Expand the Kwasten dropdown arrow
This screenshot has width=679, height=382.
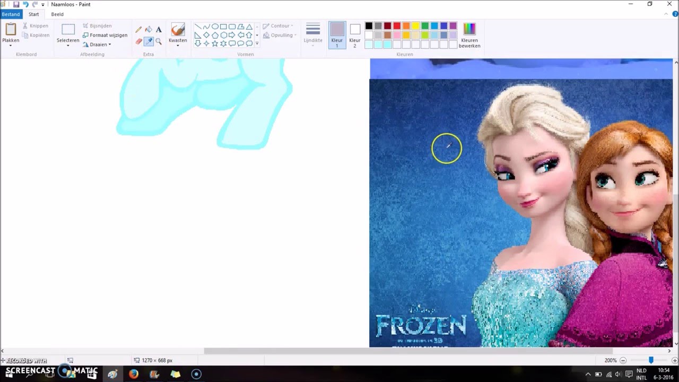(178, 46)
